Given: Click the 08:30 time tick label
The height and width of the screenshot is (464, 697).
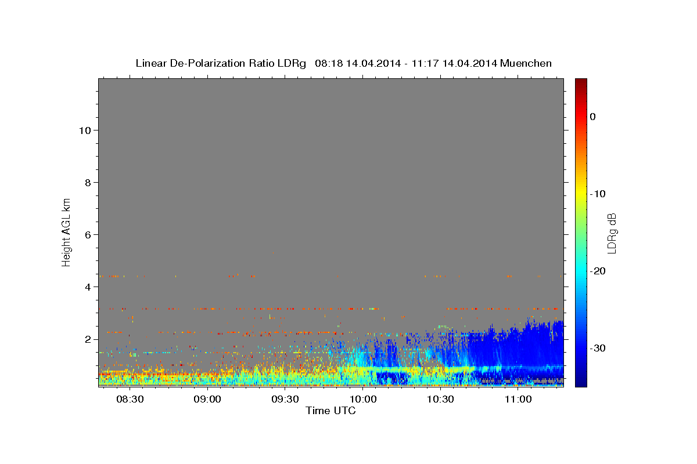Looking at the screenshot, I should (130, 400).
